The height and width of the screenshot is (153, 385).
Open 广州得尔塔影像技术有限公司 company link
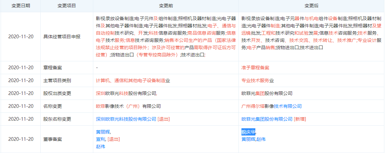272,106
